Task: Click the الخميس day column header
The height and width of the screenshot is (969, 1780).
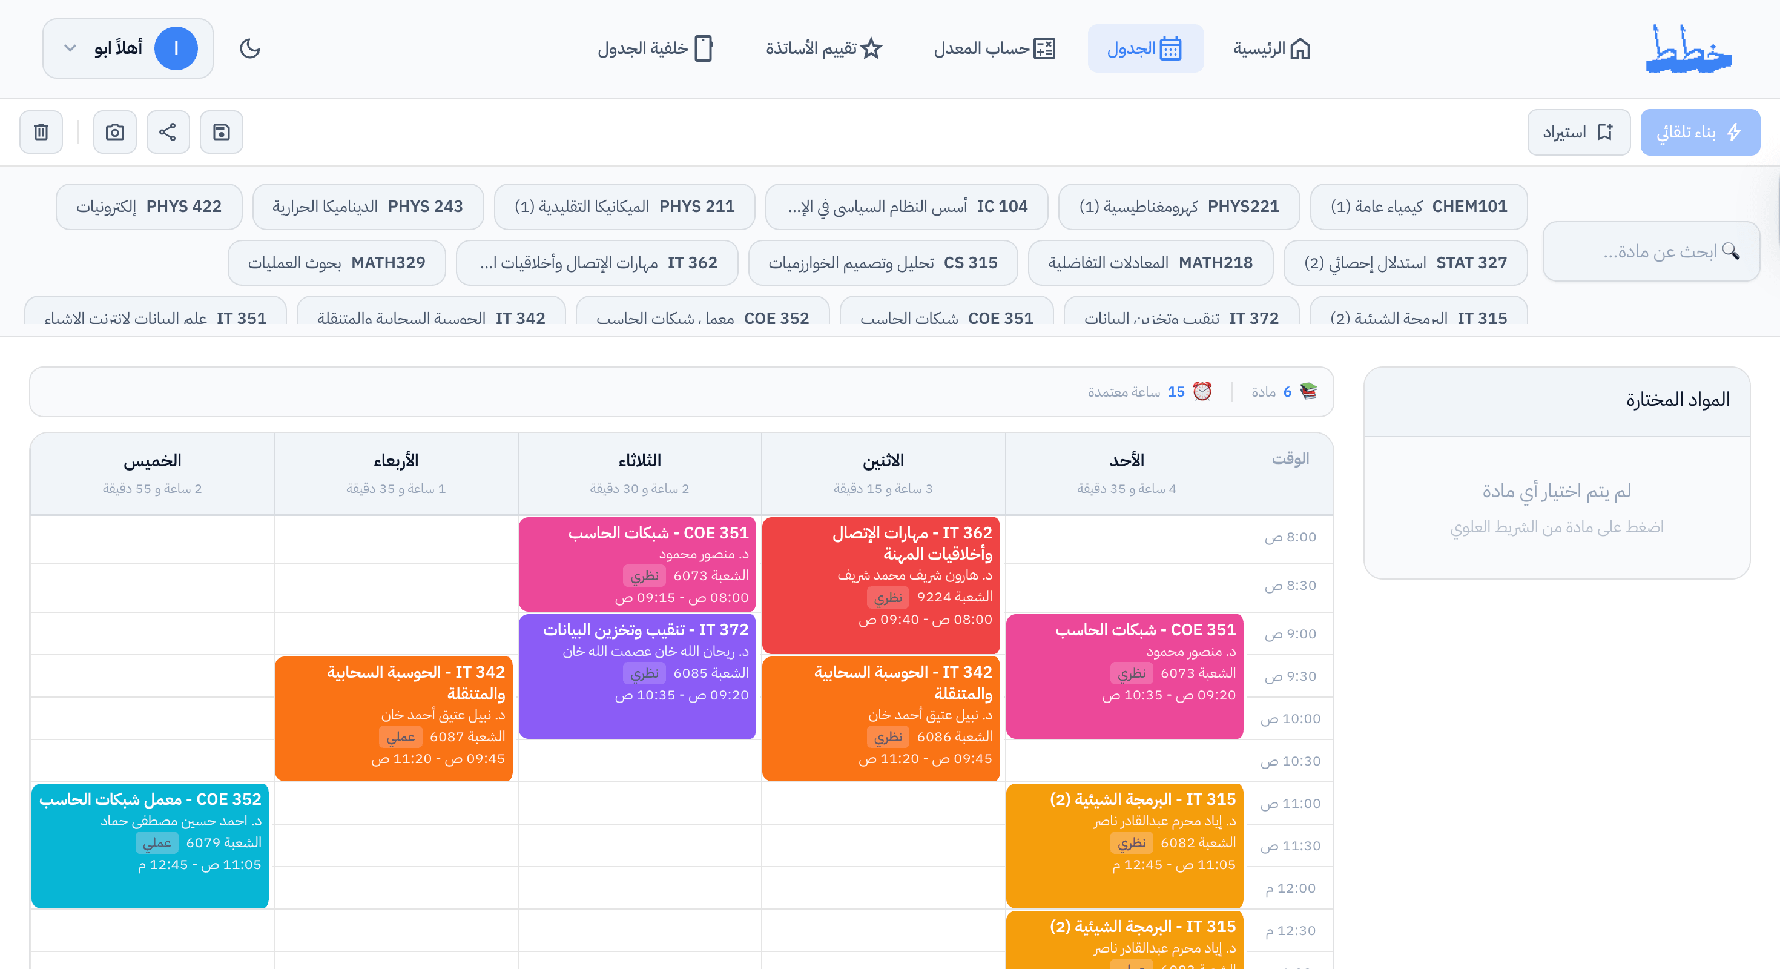Action: pos(152,474)
